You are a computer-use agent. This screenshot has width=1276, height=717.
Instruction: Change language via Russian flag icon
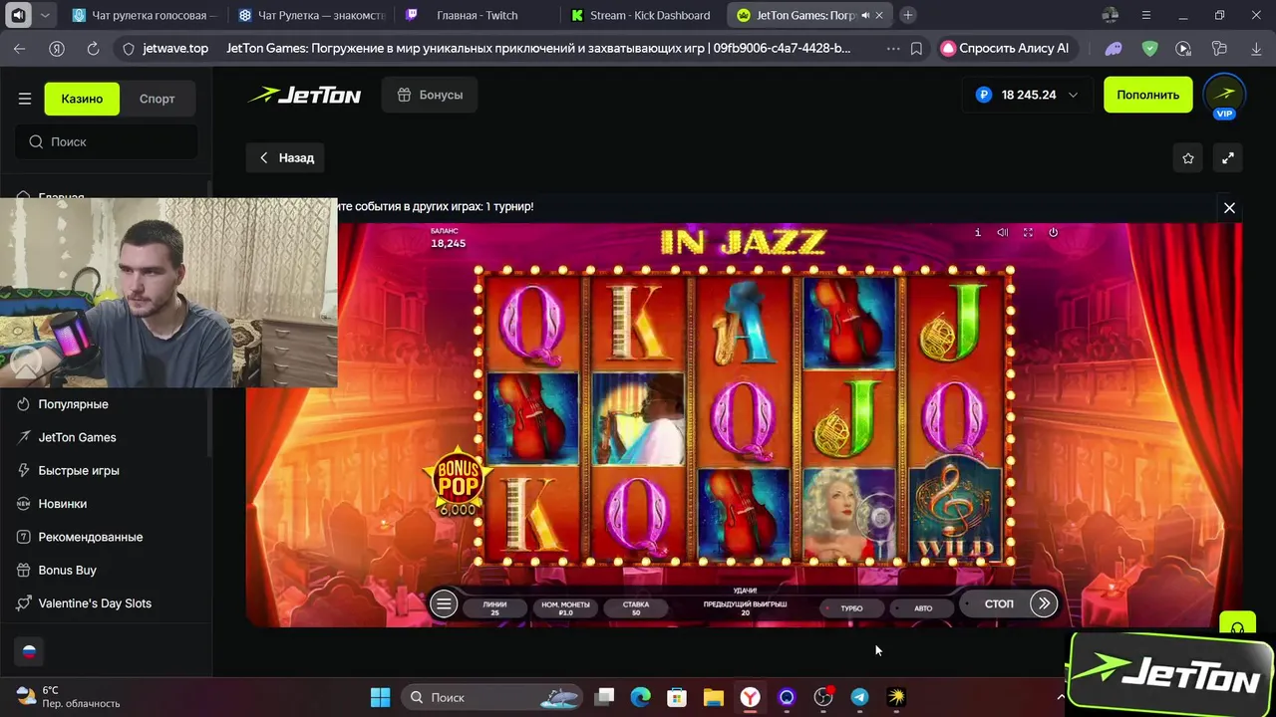click(x=29, y=652)
